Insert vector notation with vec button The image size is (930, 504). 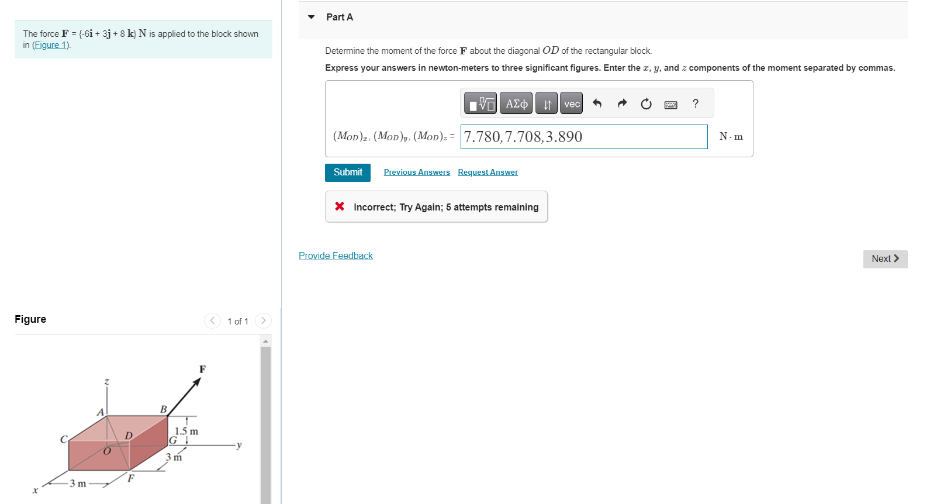tap(572, 103)
